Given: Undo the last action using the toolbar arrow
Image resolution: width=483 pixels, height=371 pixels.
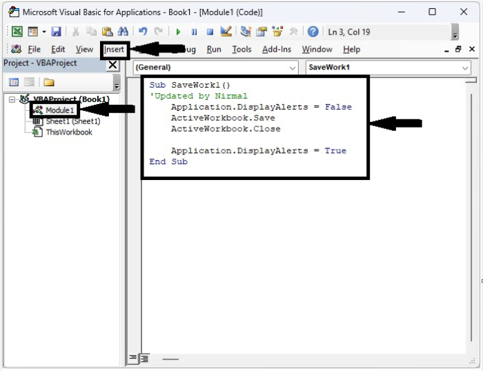Looking at the screenshot, I should (143, 32).
